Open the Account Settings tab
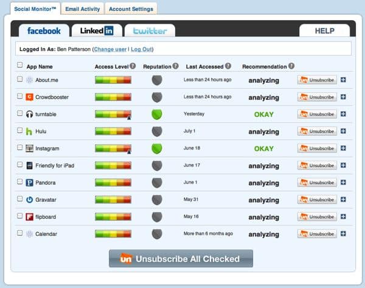The height and width of the screenshot is (288, 365). point(131,9)
